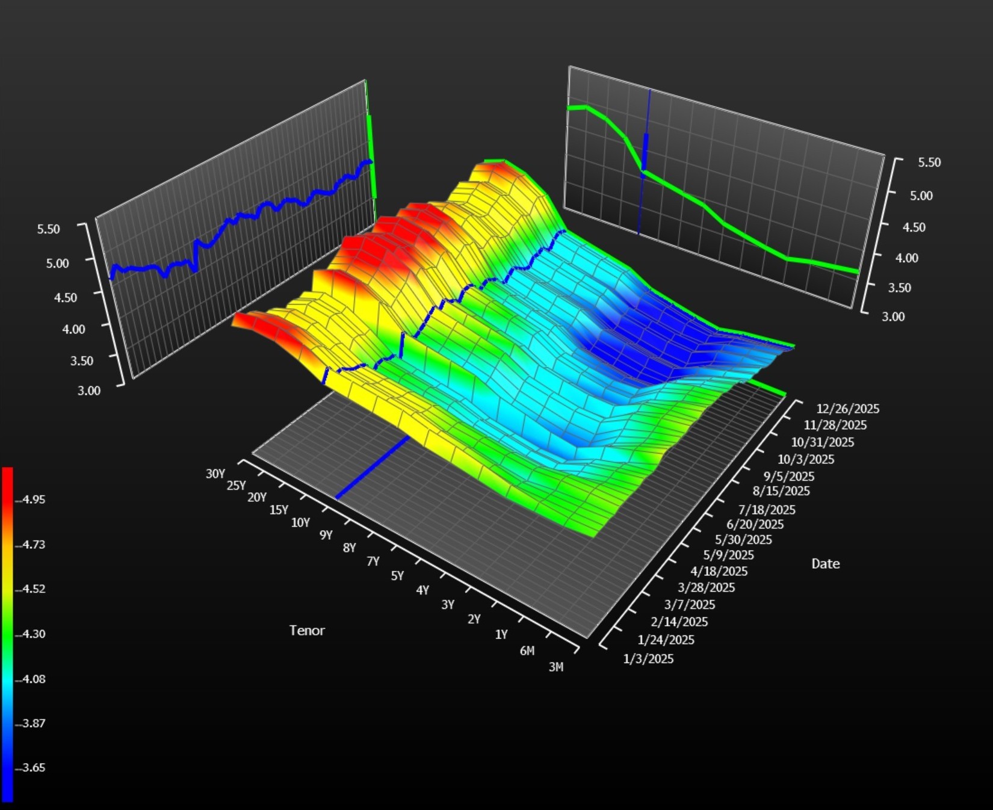
Task: Click the 1/3/2025 date axis label
Action: click(648, 659)
